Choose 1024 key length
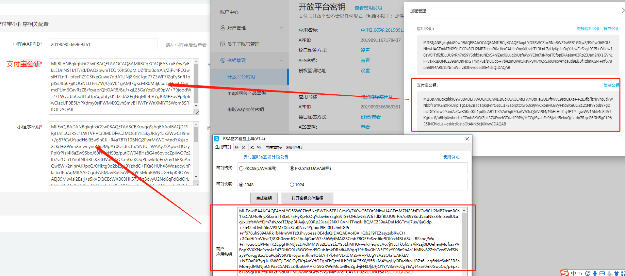The height and width of the screenshot is (276, 625). click(x=292, y=185)
